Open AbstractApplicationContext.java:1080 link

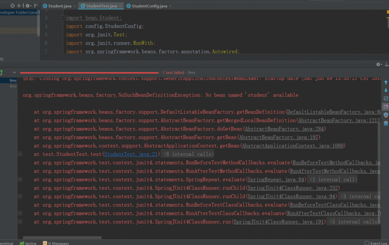click(293, 146)
